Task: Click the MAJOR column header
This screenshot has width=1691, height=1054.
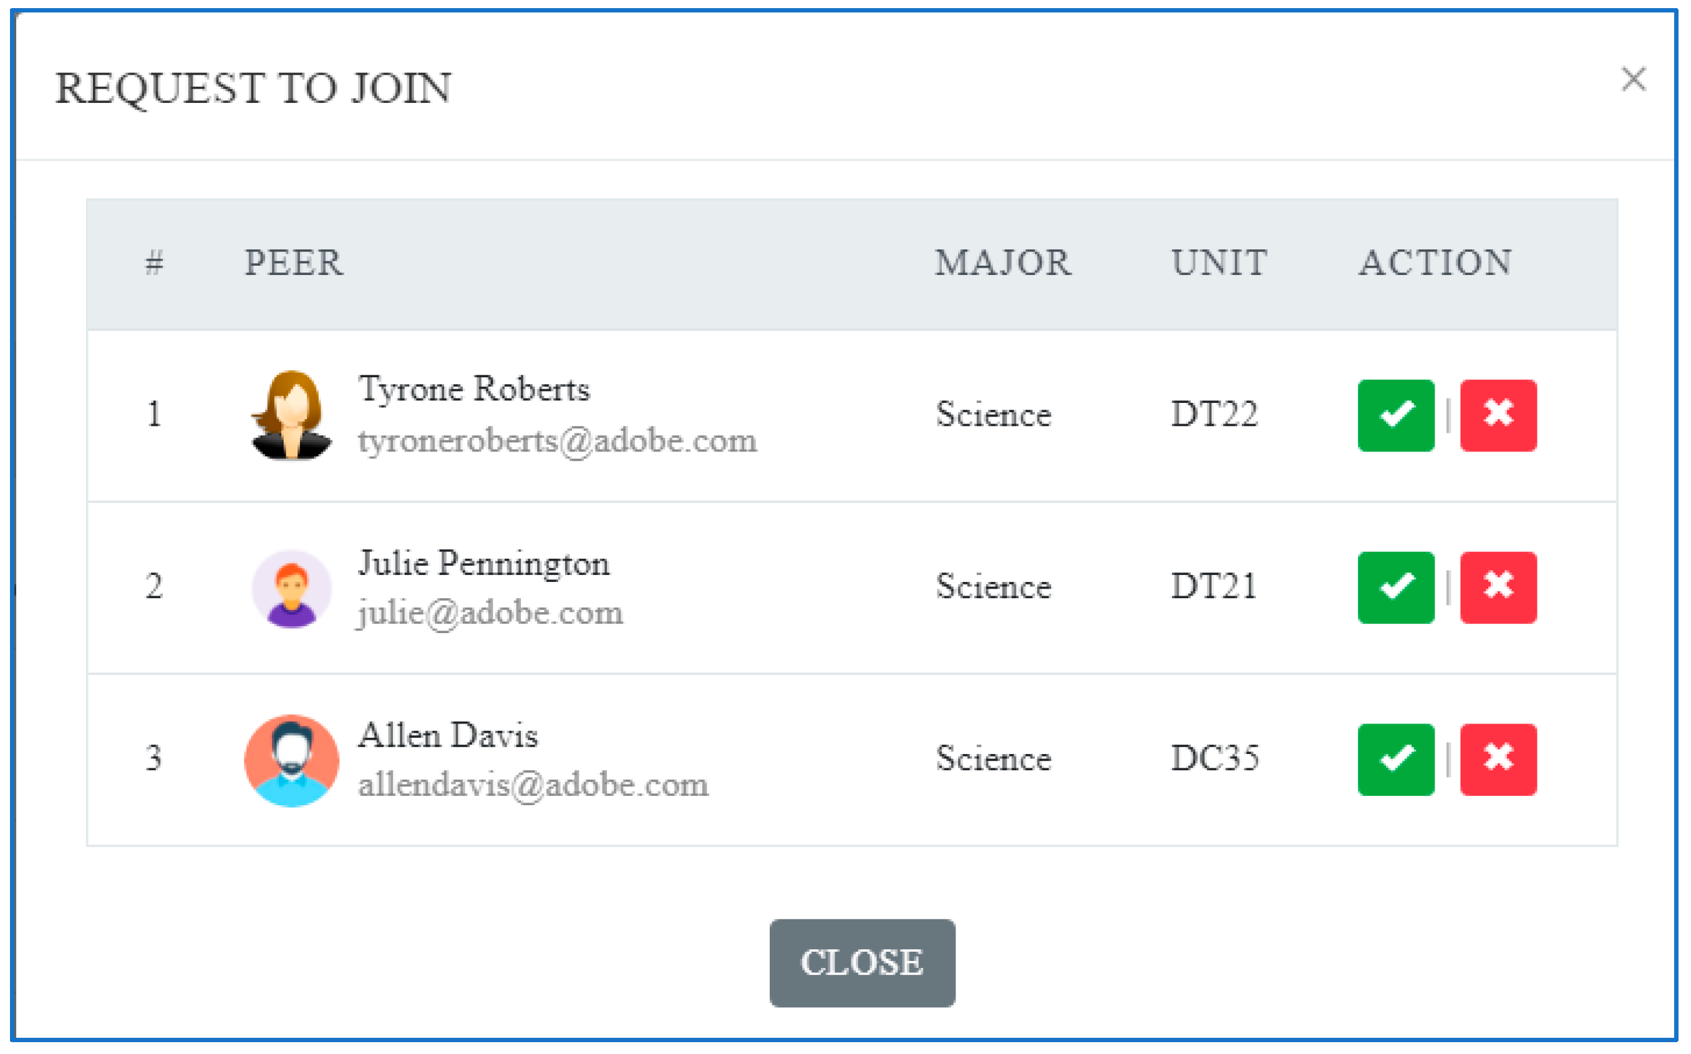Action: pyautogui.click(x=1002, y=263)
